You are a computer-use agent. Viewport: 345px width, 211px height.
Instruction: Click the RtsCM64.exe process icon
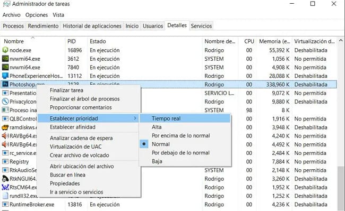point(5,187)
